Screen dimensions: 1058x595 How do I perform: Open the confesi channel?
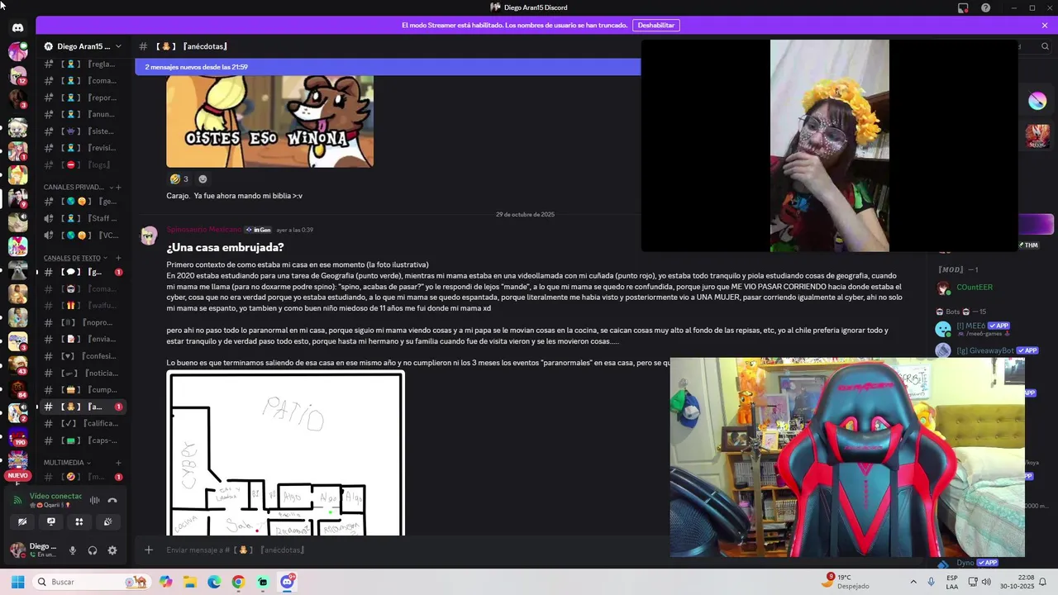click(83, 356)
